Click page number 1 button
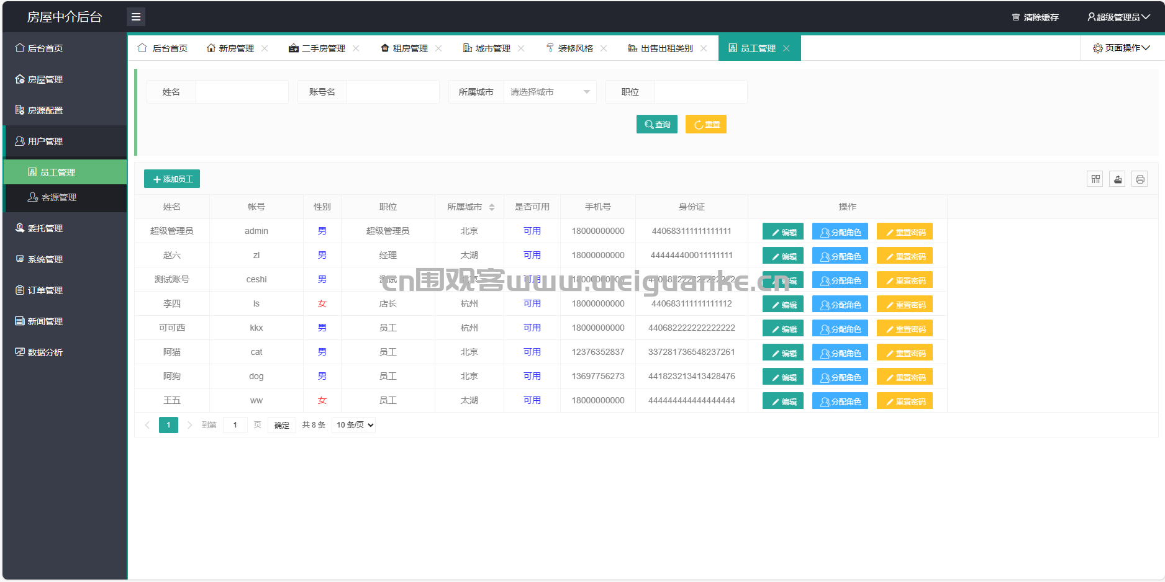The width and height of the screenshot is (1165, 582). [168, 425]
